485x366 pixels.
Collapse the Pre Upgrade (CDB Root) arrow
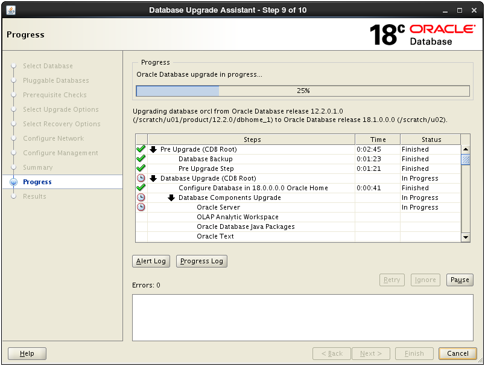click(153, 150)
